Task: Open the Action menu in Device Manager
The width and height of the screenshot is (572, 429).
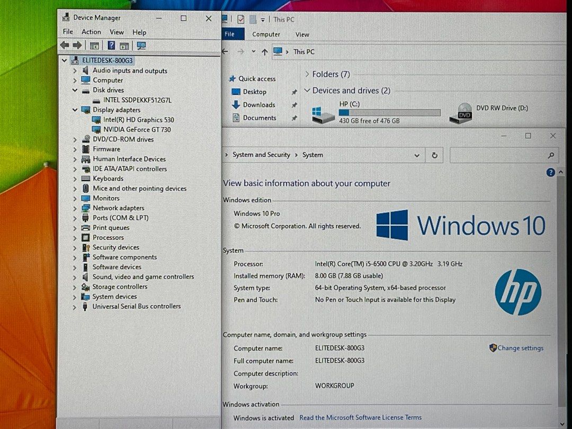Action: tap(91, 32)
